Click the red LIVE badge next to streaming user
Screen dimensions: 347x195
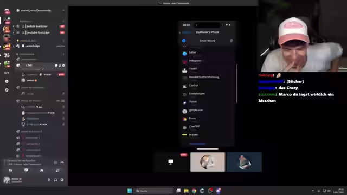(61, 75)
